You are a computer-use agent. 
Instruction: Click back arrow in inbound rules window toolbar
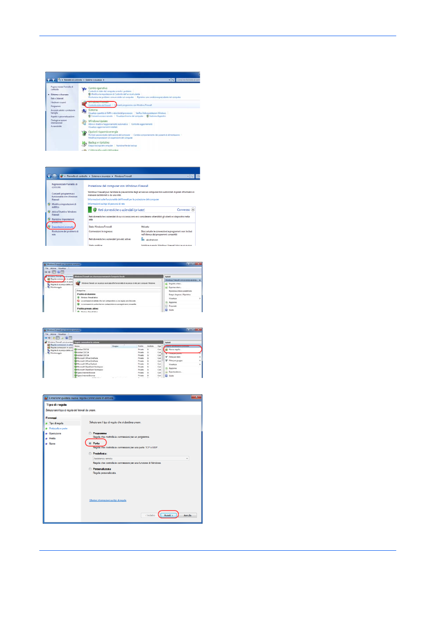click(46, 338)
